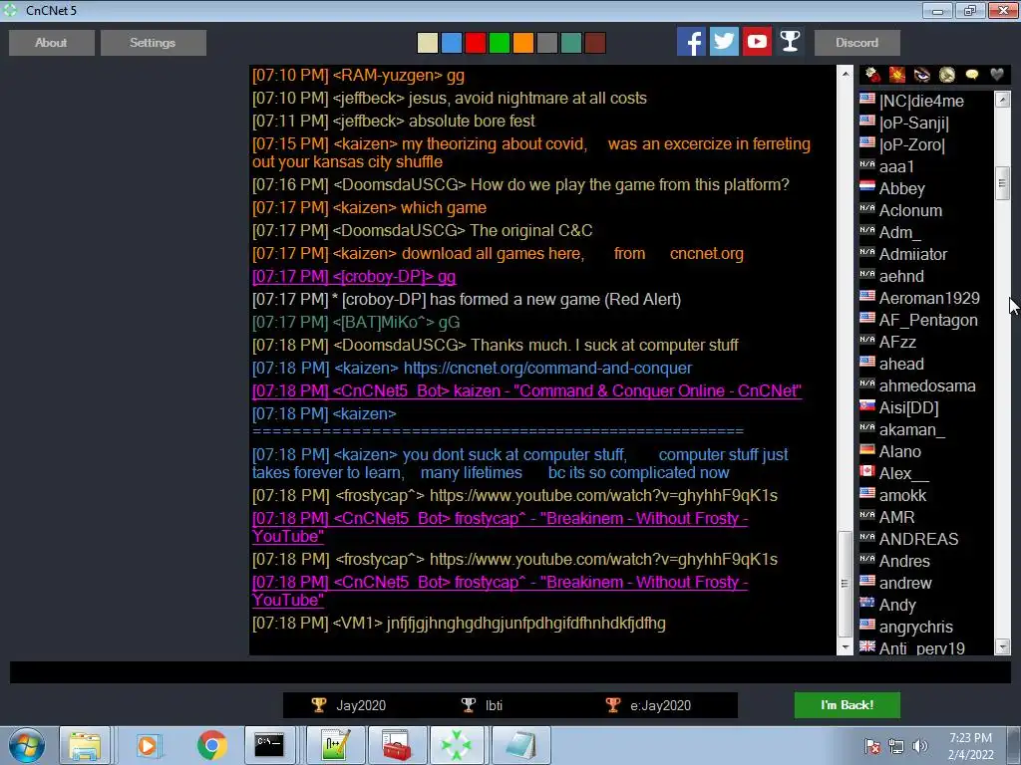Open the CnCNet YouTube channel icon

[x=757, y=42]
